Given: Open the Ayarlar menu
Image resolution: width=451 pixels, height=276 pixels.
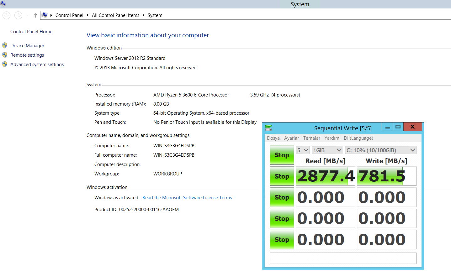Looking at the screenshot, I should 291,138.
